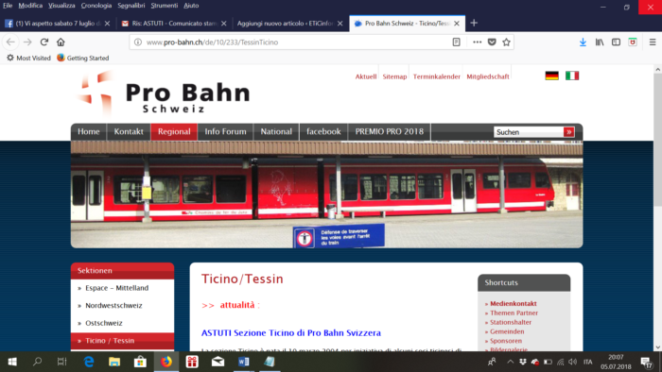Switch site language to Italian flag
This screenshot has height=372, width=662.
(572, 76)
